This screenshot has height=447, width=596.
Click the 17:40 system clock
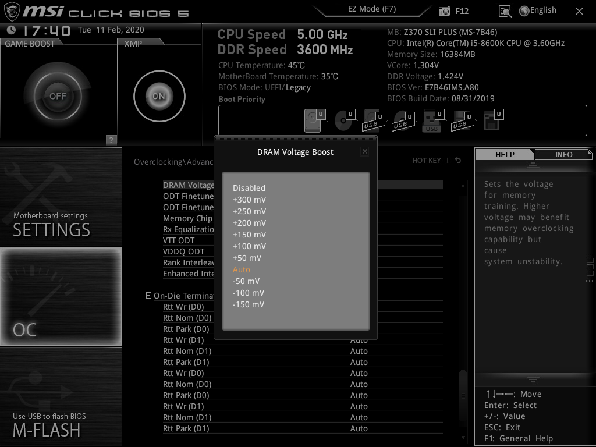click(47, 30)
